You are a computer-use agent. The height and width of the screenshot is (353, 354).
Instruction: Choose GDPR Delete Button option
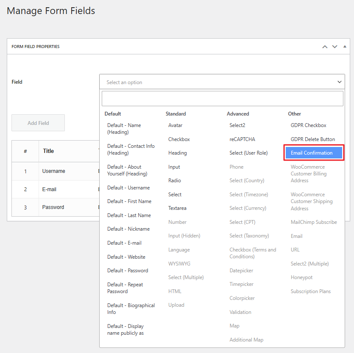click(313, 139)
